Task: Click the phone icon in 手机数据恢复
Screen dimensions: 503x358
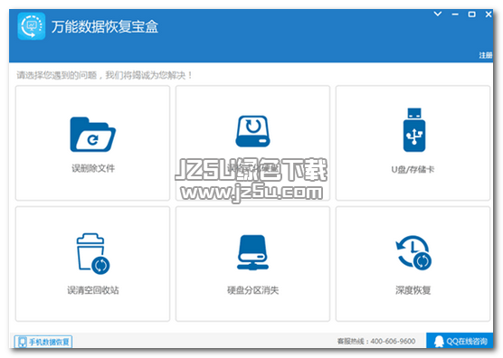Action: [x=22, y=342]
